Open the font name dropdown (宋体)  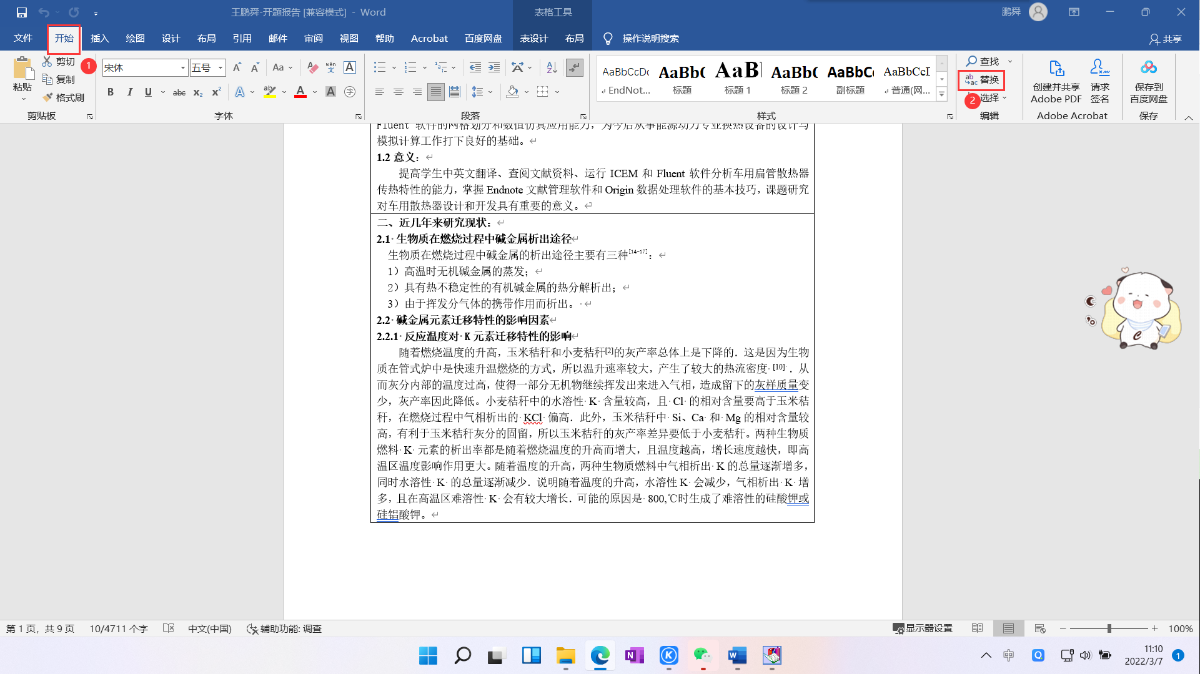click(182, 67)
